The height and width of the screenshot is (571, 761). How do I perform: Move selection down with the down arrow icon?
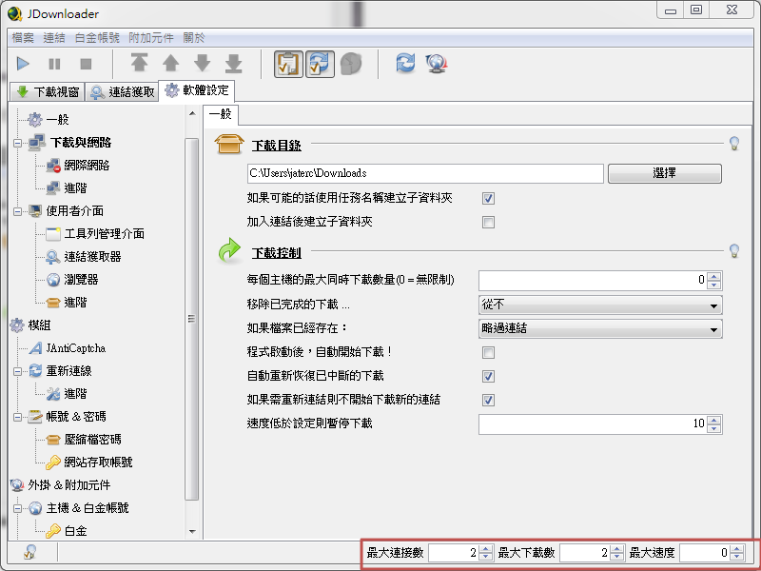pos(202,63)
